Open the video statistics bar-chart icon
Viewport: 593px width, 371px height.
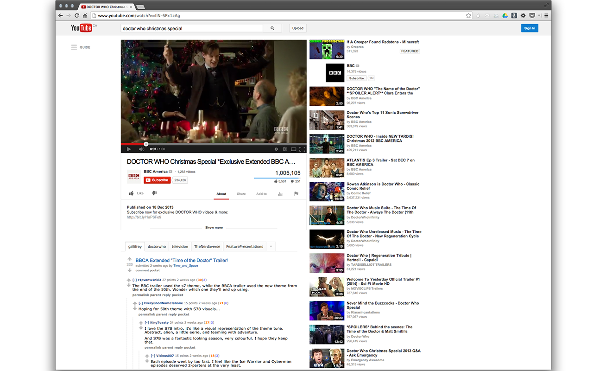[280, 194]
